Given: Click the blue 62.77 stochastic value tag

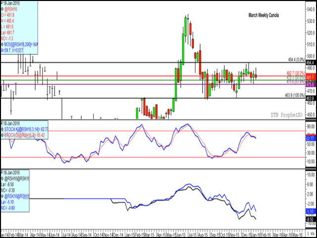Looking at the screenshot, I should 311,139.
